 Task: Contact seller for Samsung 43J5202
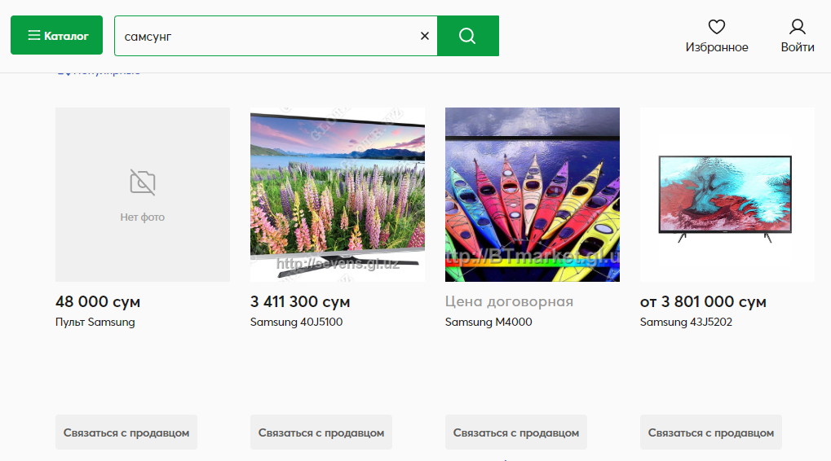pyautogui.click(x=710, y=432)
